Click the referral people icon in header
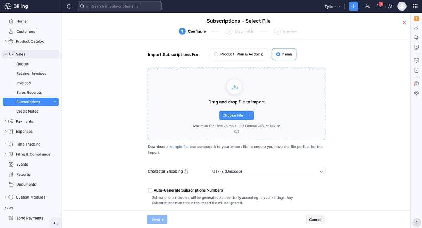This screenshot has height=228, width=422. pyautogui.click(x=367, y=6)
